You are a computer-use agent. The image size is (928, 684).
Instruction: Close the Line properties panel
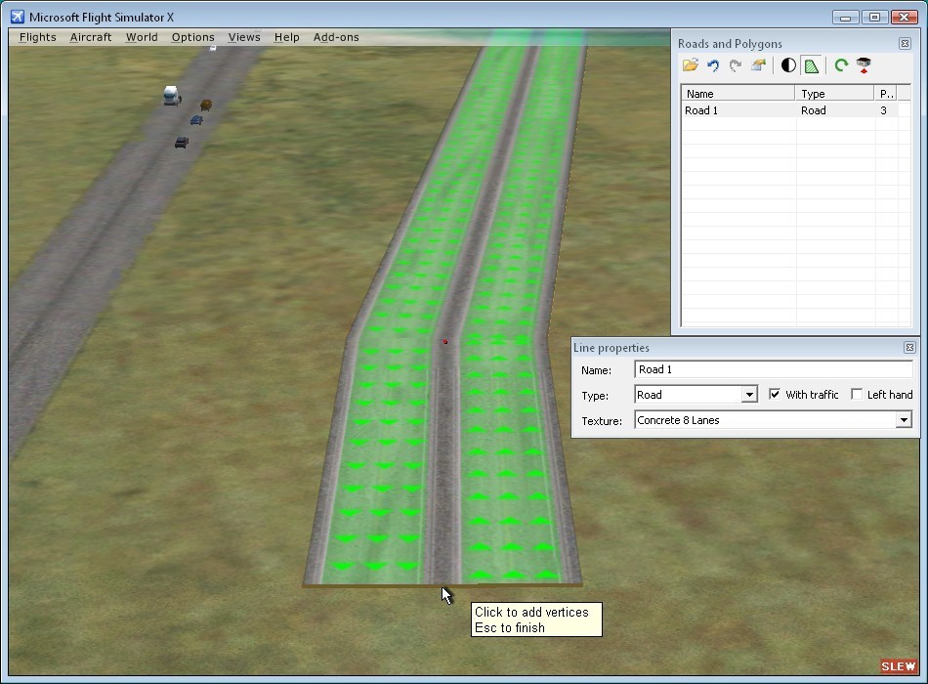pyautogui.click(x=909, y=348)
